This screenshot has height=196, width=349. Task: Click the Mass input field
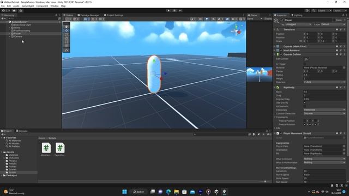tap(324, 92)
